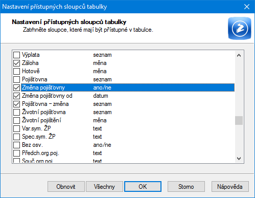Select the Výplata row label
This screenshot has width=255, height=198.
[x=31, y=55]
